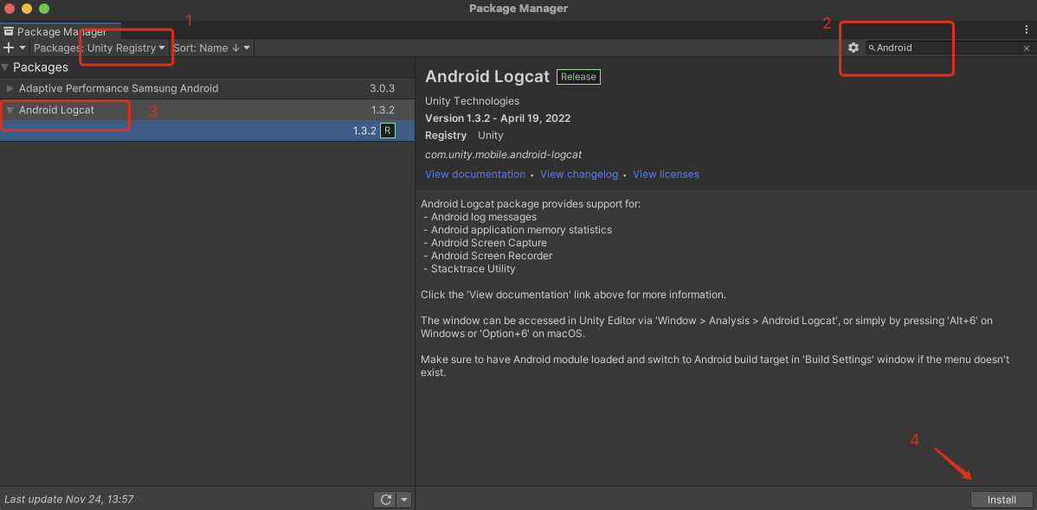This screenshot has width=1037, height=510.
Task: Select version 1.3.2 R row
Action: pyautogui.click(x=207, y=131)
